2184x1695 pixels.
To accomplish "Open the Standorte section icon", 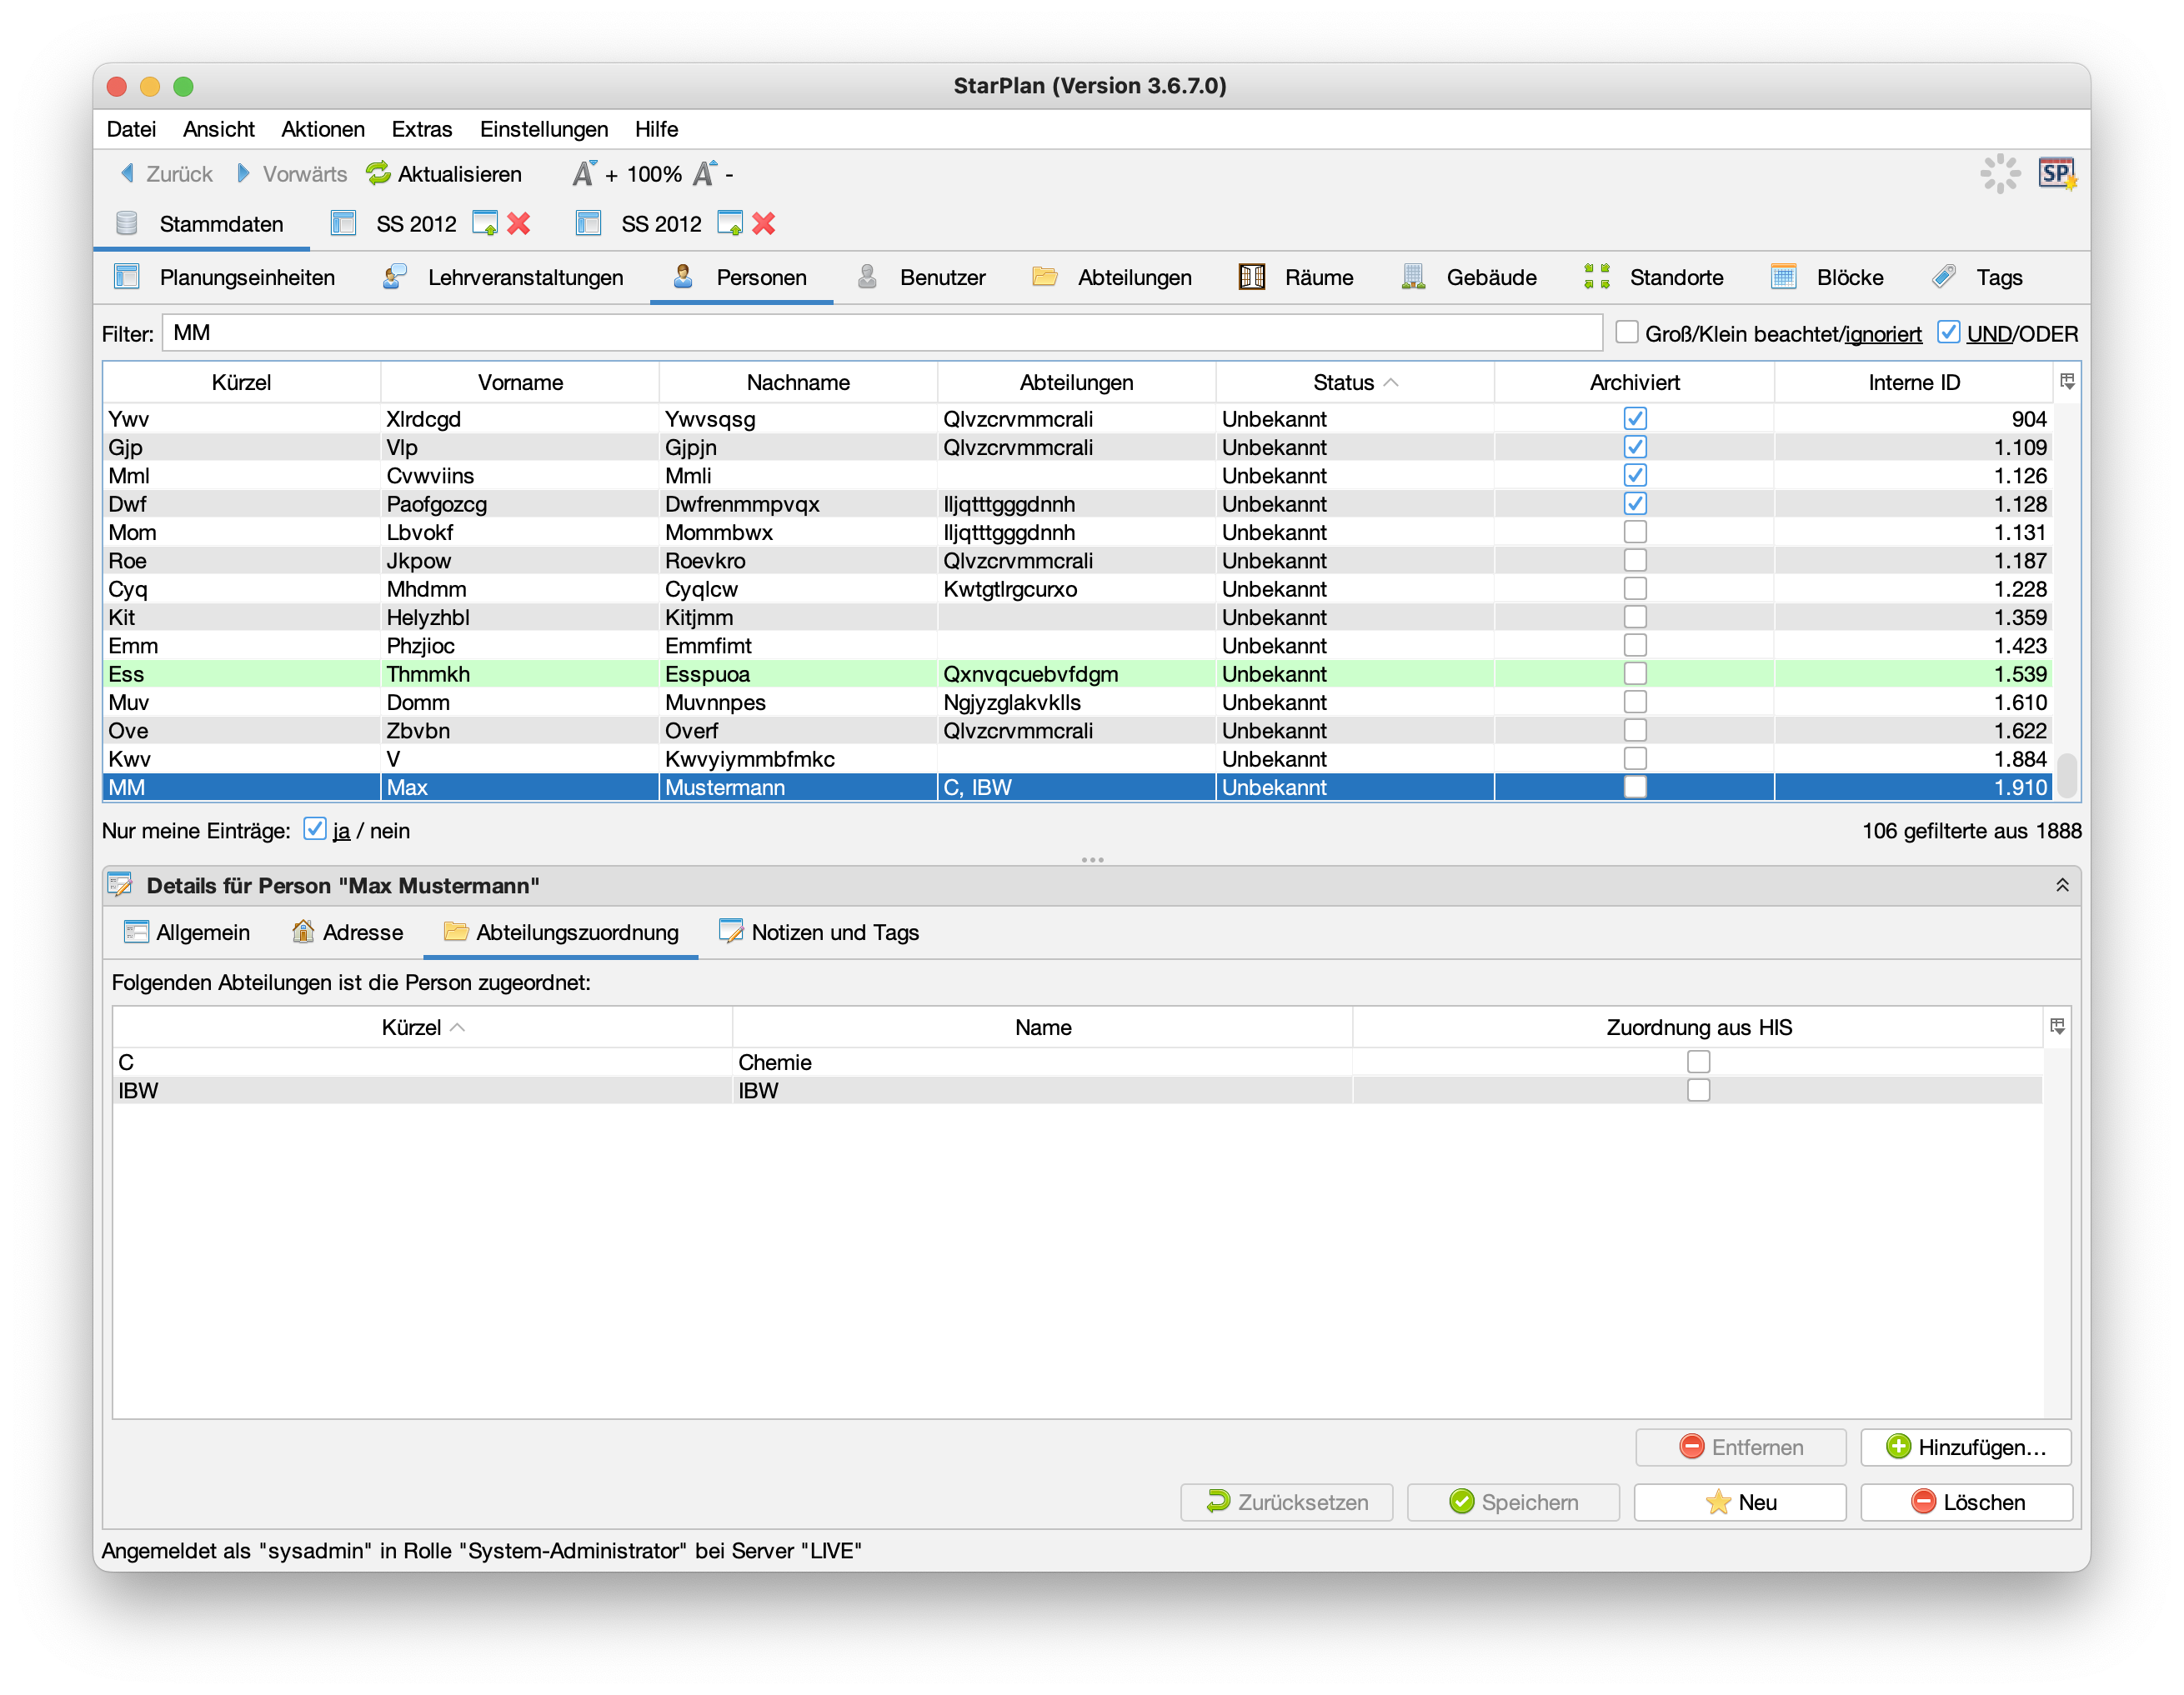I will click(1597, 277).
